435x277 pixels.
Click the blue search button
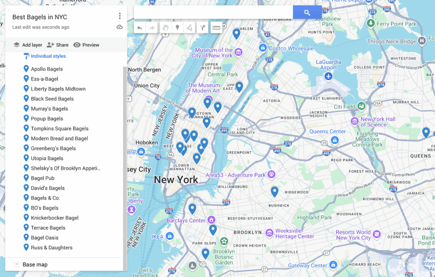point(307,12)
